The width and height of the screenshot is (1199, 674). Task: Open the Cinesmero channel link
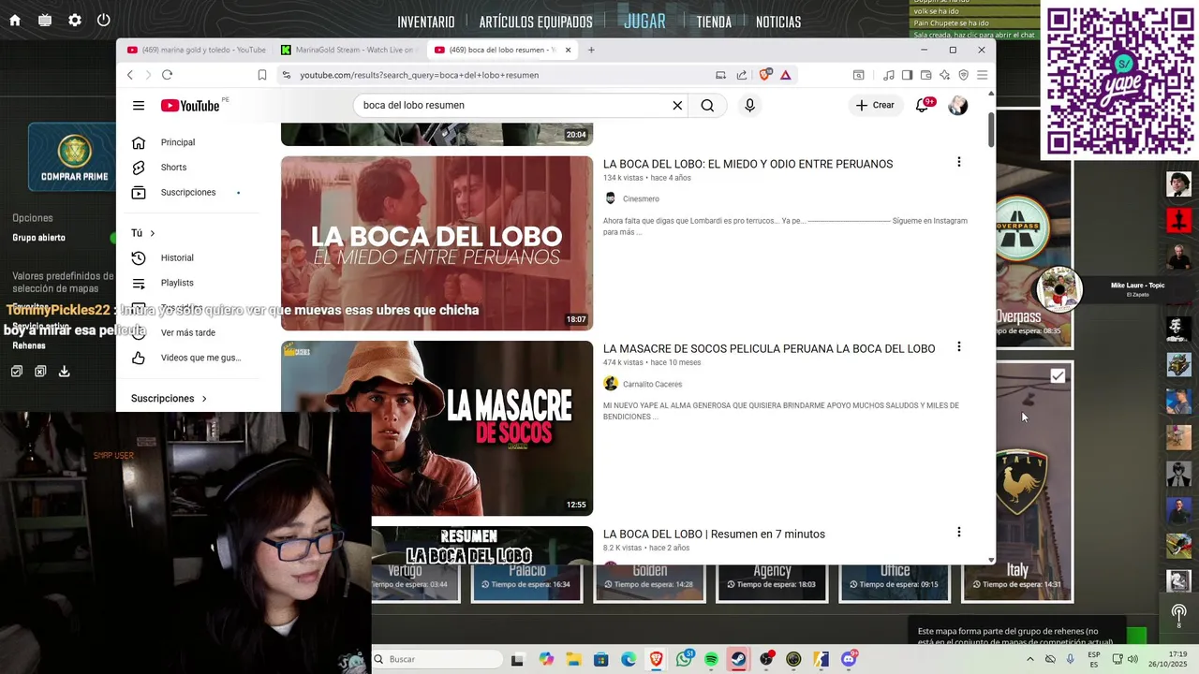641,198
